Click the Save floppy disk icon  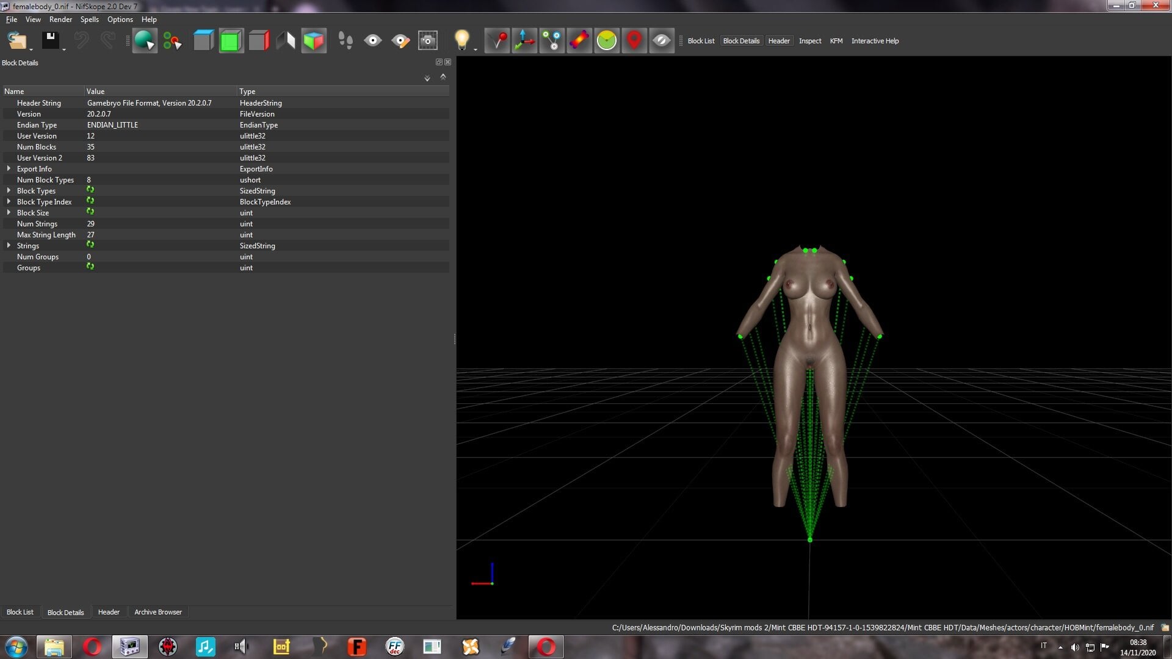click(50, 41)
